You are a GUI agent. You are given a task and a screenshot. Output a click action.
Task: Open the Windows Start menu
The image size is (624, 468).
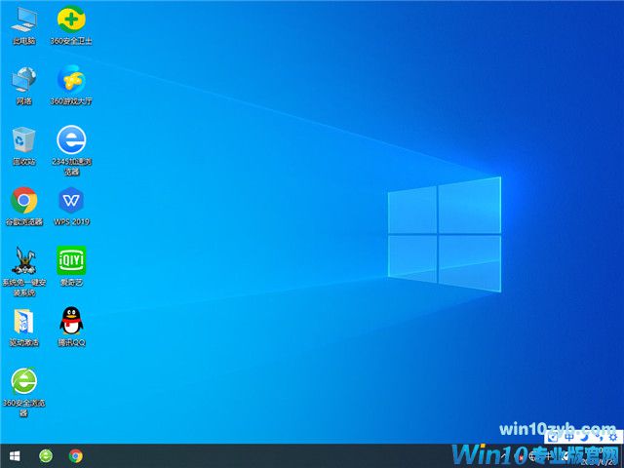[x=15, y=456]
